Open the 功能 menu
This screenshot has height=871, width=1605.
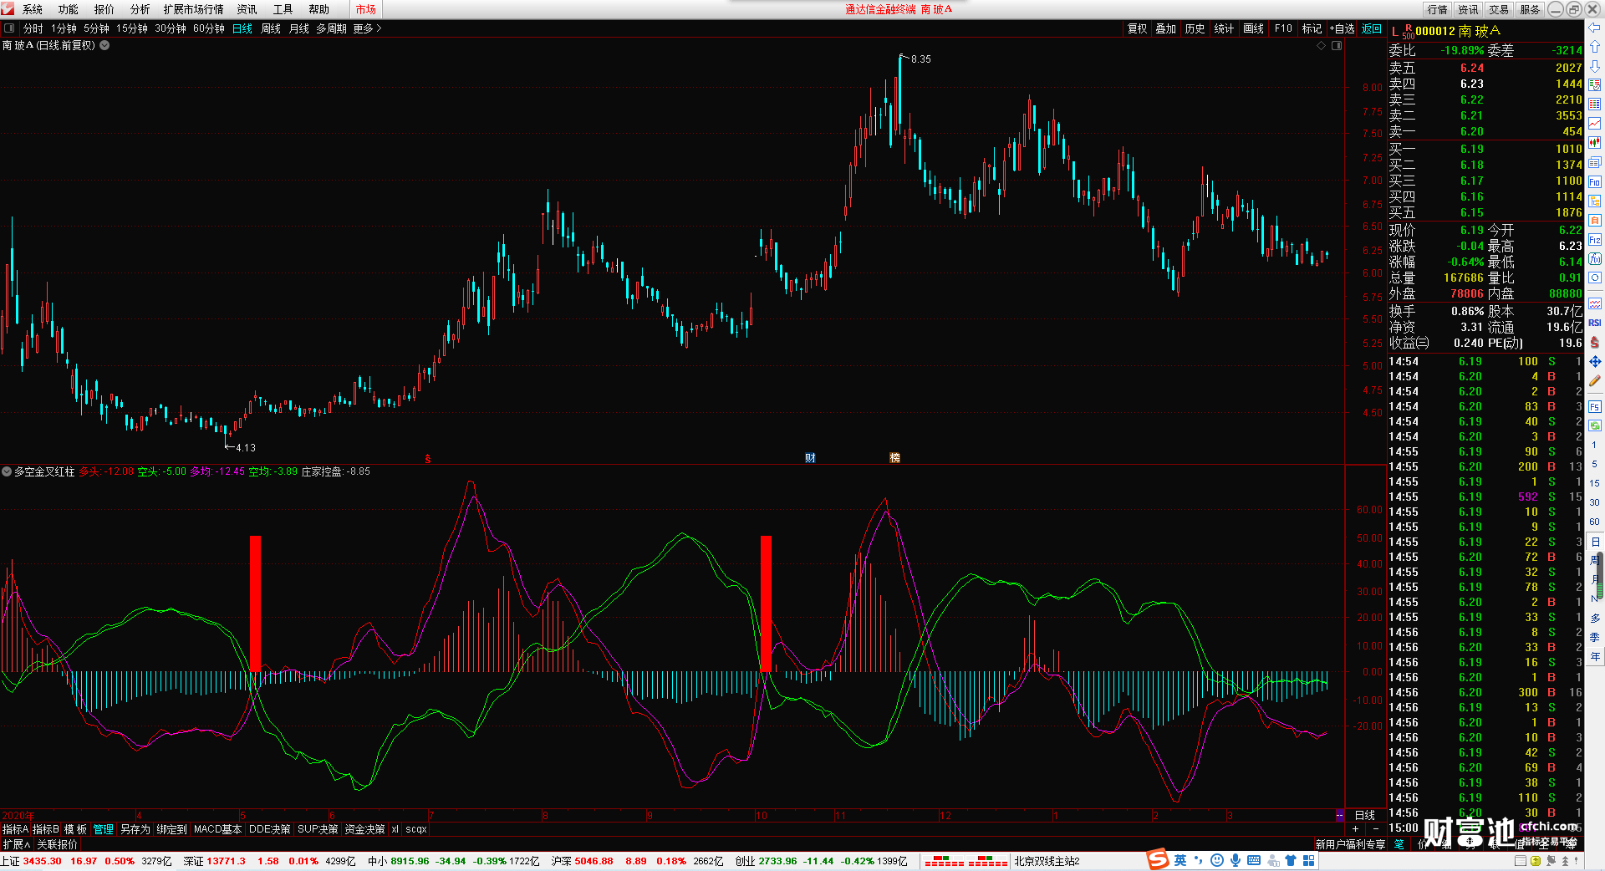(69, 9)
